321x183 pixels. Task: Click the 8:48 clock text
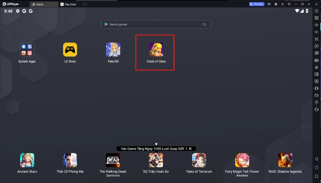pyautogui.click(x=8, y=11)
